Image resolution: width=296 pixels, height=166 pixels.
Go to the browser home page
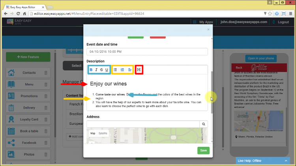24,13
